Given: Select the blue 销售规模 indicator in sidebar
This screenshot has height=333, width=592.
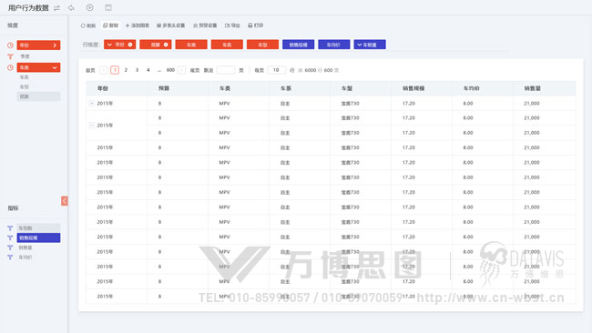Looking at the screenshot, I should (38, 238).
